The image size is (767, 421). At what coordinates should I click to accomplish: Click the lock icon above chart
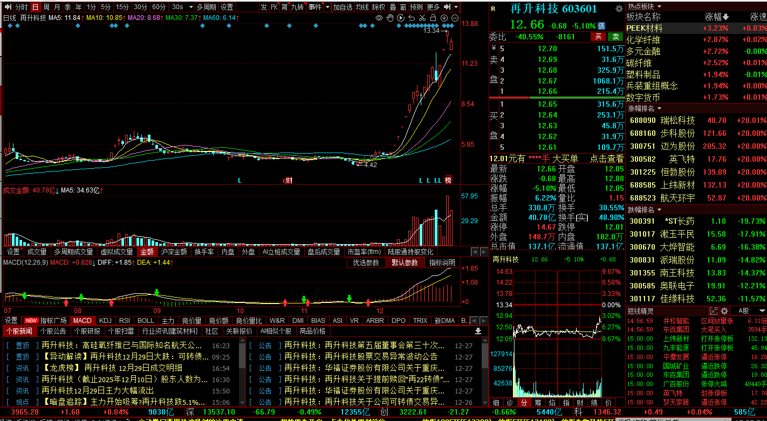tap(433, 18)
